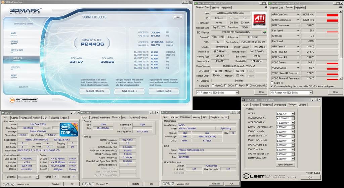Open the GPU Temperature sensor dropdown
Image resolution: width=344 pixels, height=188 pixels.
(x=298, y=25)
